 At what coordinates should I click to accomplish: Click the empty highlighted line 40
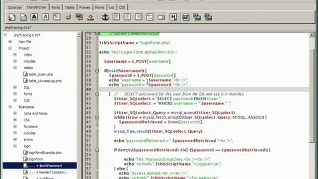pos(204,89)
